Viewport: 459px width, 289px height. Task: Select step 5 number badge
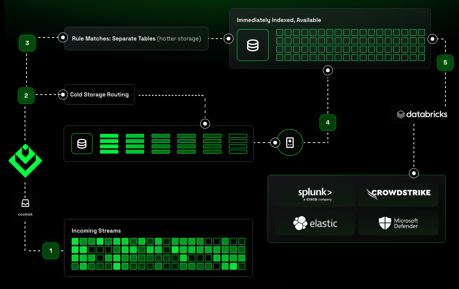coord(445,63)
